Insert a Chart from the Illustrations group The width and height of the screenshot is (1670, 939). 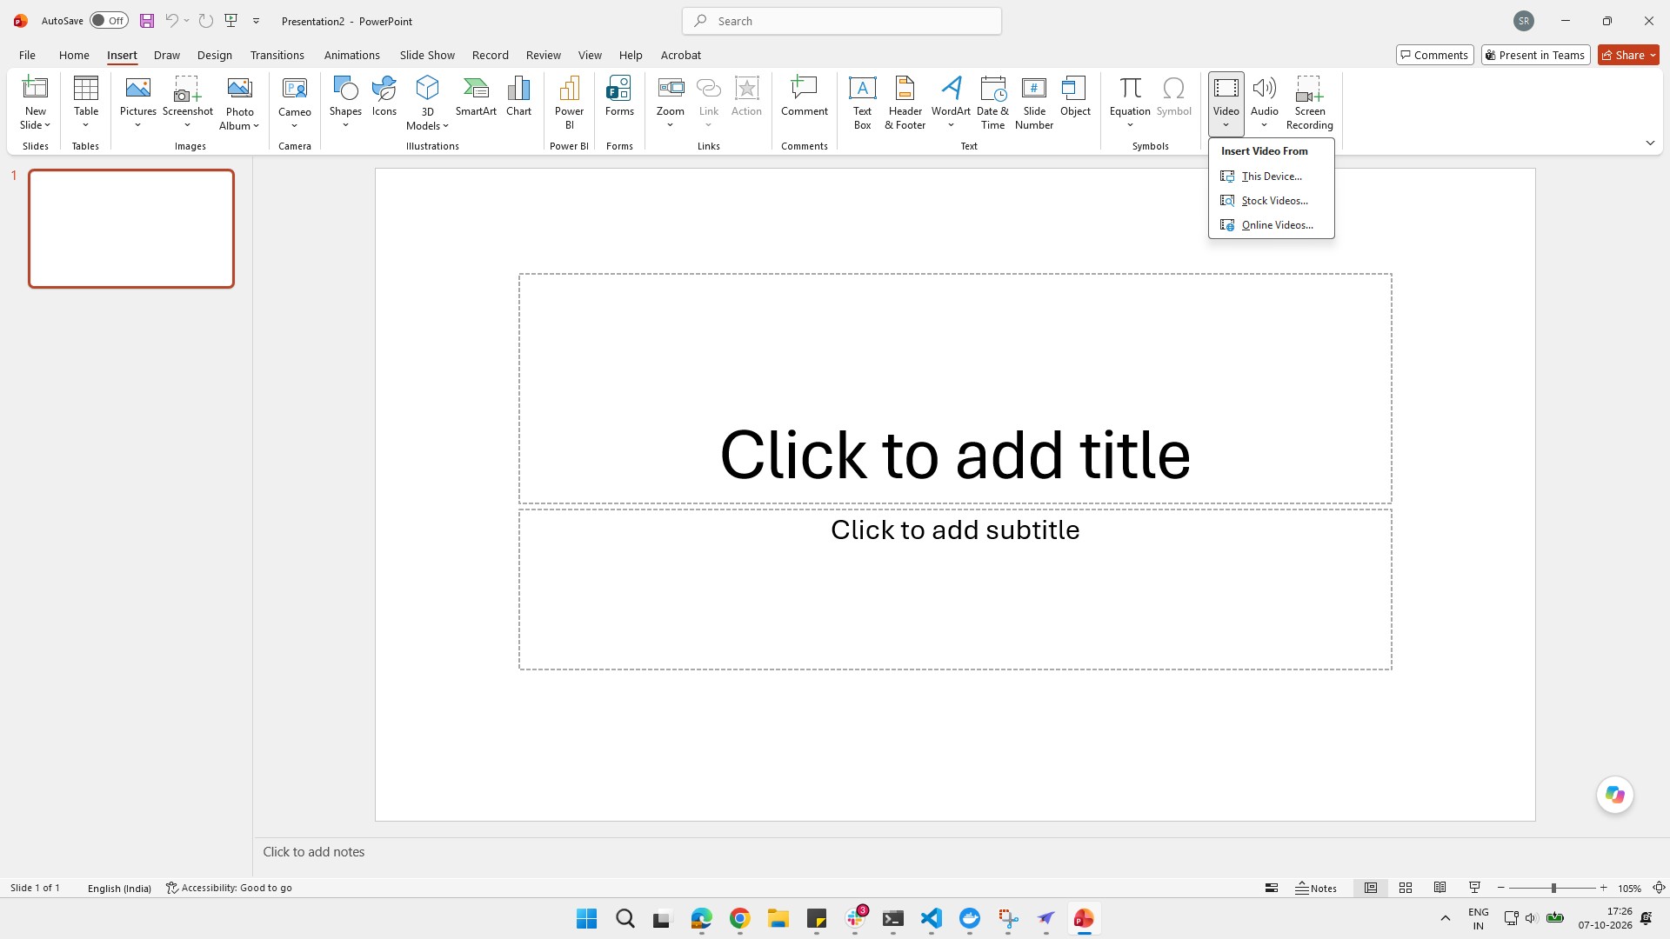tap(518, 97)
